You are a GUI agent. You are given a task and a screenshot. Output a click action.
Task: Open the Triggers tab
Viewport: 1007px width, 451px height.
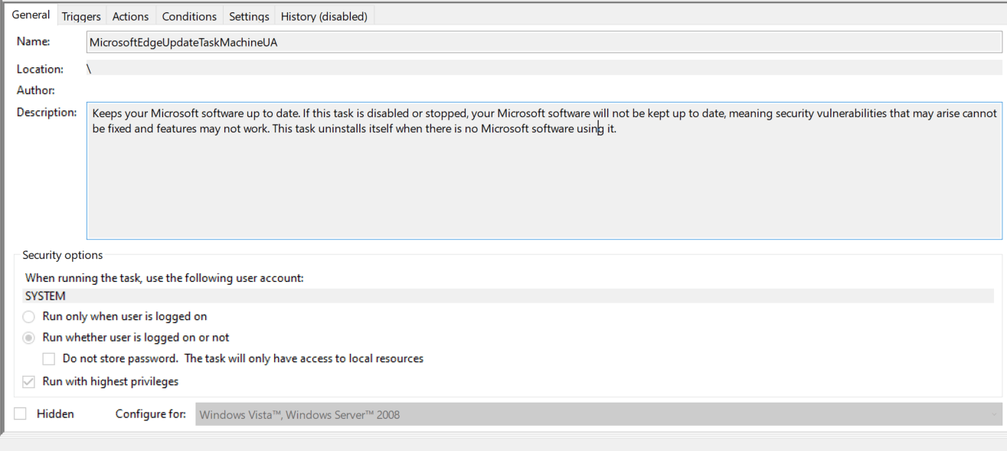tap(81, 16)
